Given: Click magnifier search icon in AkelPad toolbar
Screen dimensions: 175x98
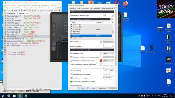Looking at the screenshot, I should [x=49, y=11].
